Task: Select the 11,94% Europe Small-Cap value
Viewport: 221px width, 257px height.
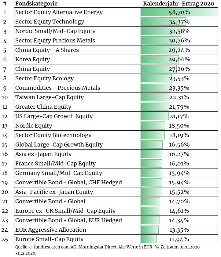Action: [179, 239]
